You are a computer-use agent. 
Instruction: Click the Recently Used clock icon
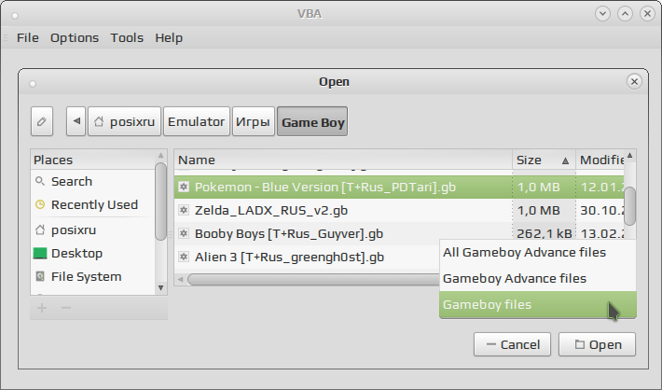40,204
